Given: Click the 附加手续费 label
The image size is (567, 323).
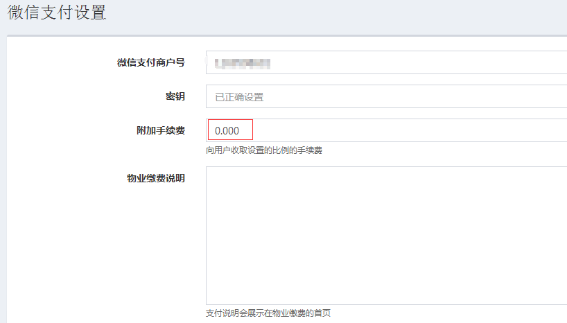Looking at the screenshot, I should coord(161,130).
